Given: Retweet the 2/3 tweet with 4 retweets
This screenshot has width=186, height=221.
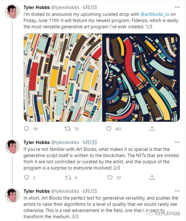Looking at the screenshot, I should click(x=68, y=178).
